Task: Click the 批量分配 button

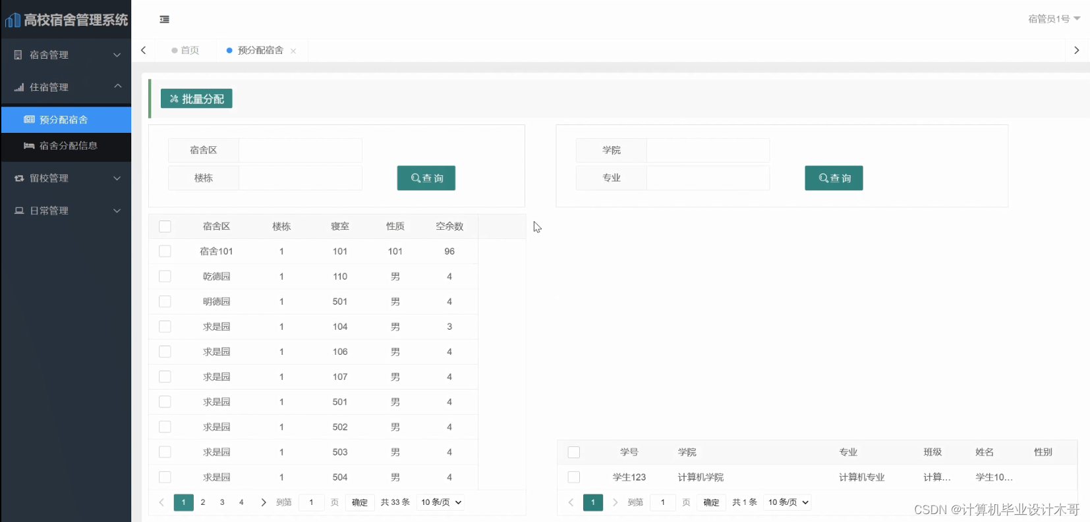Action: tap(196, 99)
